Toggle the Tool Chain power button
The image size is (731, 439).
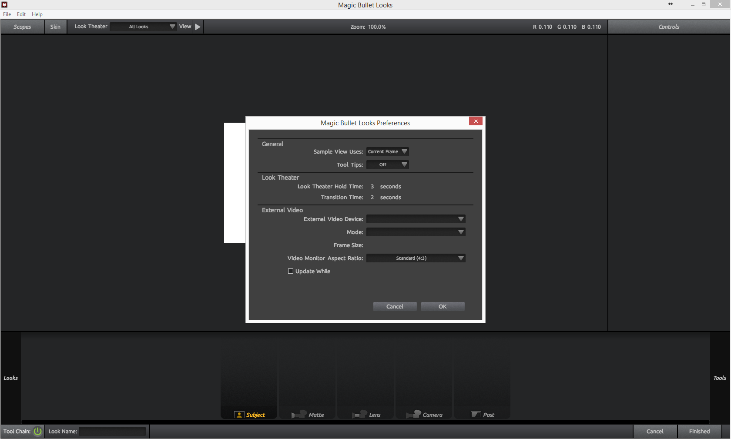pos(38,431)
